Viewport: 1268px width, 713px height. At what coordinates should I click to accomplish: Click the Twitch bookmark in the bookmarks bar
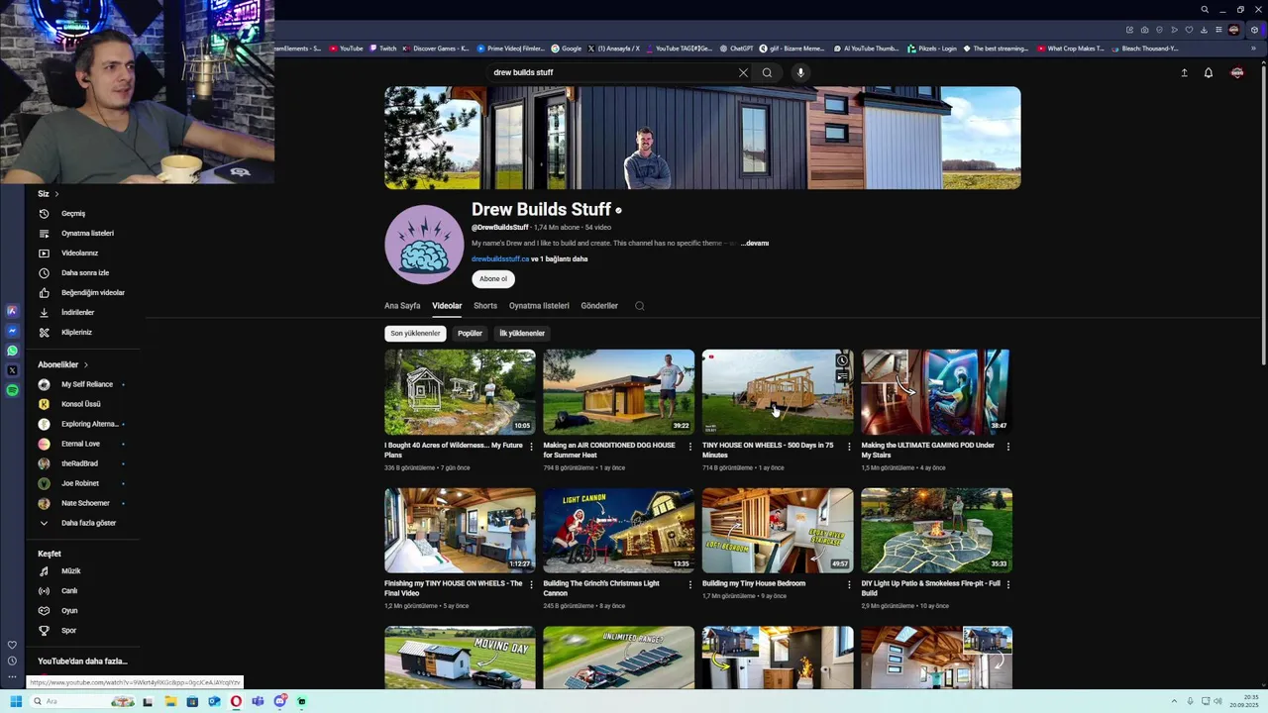(x=383, y=49)
